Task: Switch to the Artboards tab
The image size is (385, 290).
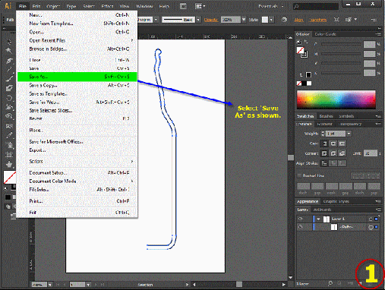Action: click(x=322, y=210)
